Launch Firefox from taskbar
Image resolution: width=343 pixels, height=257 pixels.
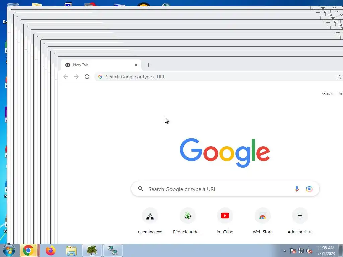(51, 250)
